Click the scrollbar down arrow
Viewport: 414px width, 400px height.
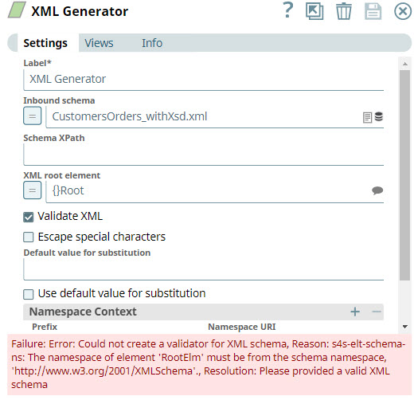(405, 327)
